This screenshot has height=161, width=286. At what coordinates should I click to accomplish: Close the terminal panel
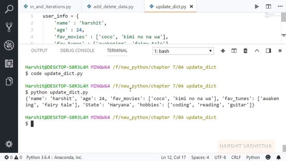point(280,51)
